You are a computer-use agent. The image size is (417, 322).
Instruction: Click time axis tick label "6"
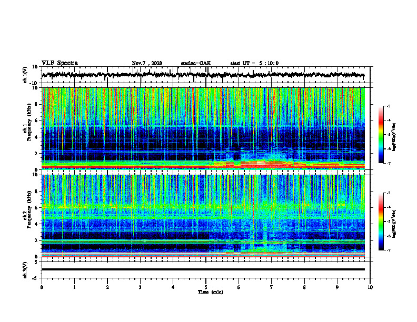tap(239, 287)
